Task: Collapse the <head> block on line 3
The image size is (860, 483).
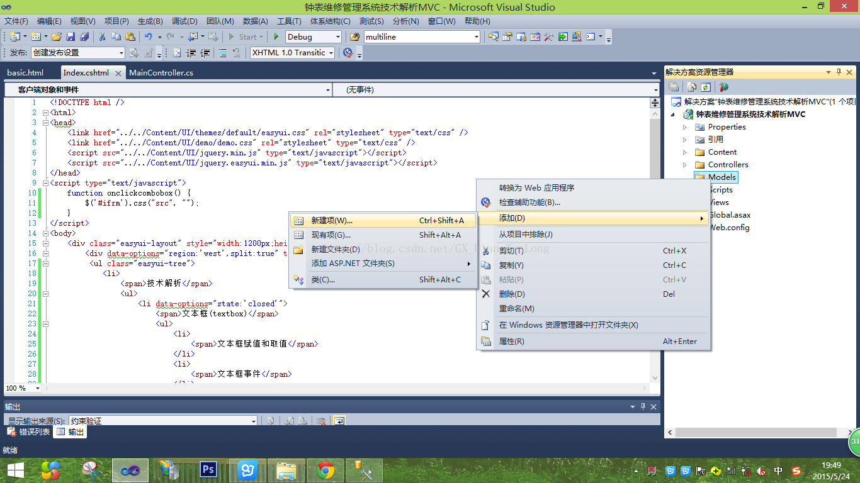Action: 45,123
